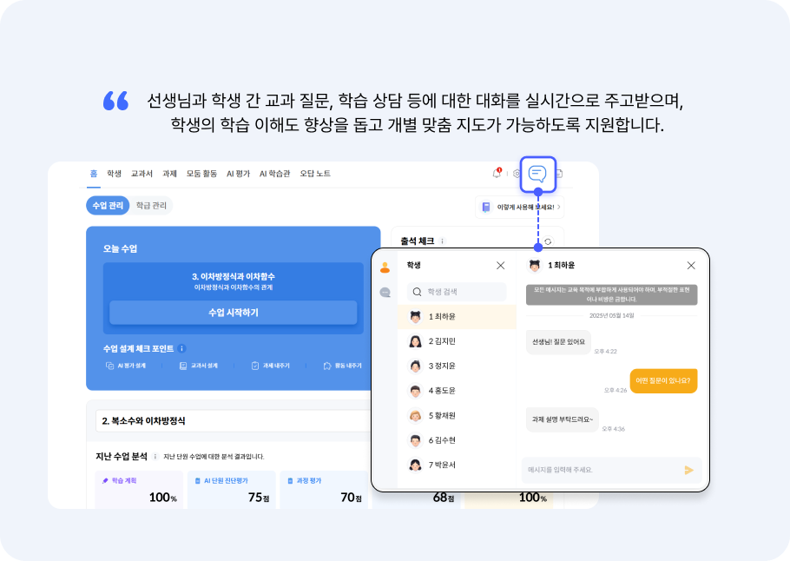The image size is (790, 561).
Task: Close the 최하윤 chat panel
Action: point(691,266)
